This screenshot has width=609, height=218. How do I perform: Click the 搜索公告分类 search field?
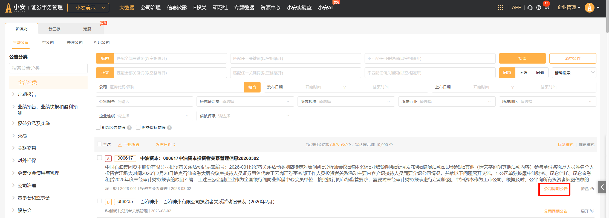48,68
